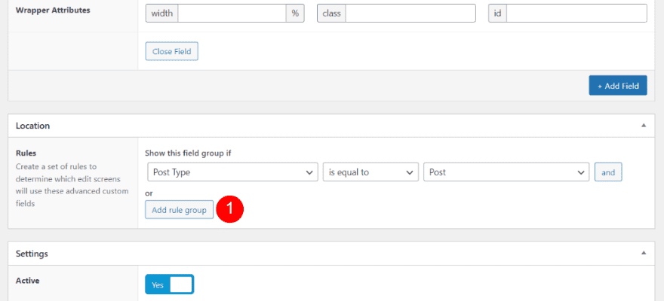
Task: Click the Wrapper Attributes label
Action: pos(50,11)
